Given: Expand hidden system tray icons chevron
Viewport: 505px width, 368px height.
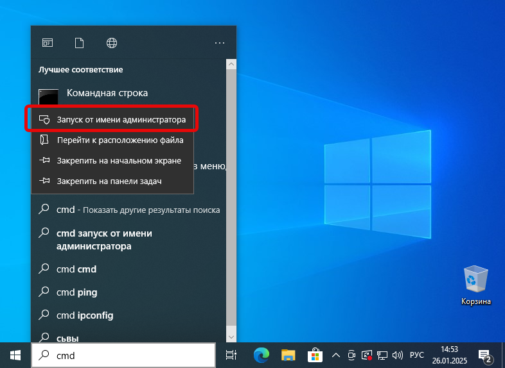Looking at the screenshot, I should (335, 355).
